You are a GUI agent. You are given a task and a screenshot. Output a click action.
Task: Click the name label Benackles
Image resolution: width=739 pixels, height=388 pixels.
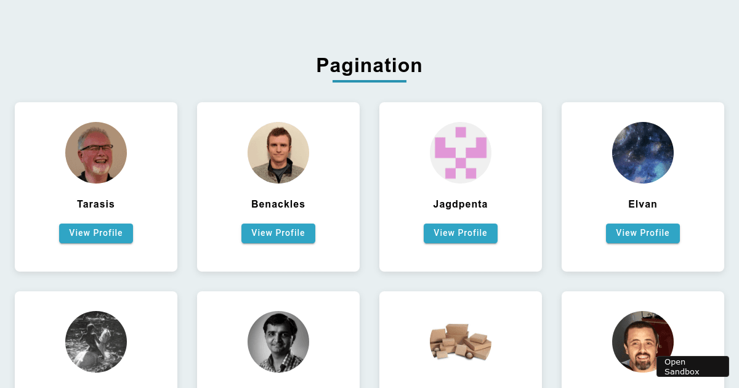coord(278,204)
